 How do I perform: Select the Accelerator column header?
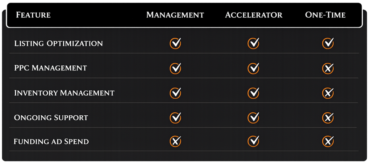[x=253, y=15]
